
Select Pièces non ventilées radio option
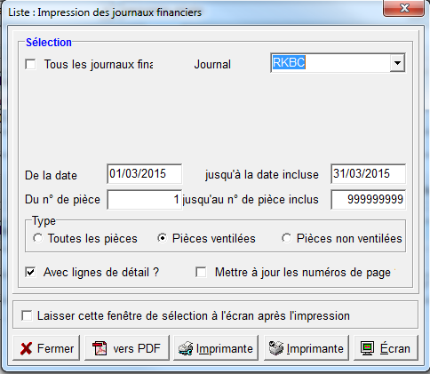coord(286,238)
